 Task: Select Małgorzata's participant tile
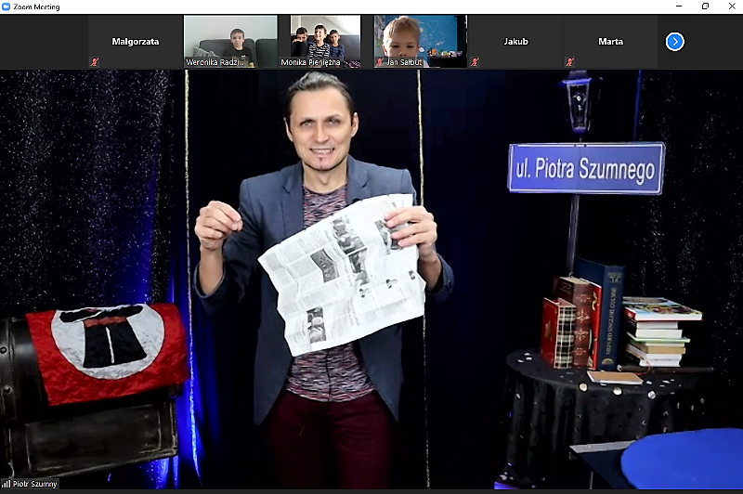coord(136,42)
